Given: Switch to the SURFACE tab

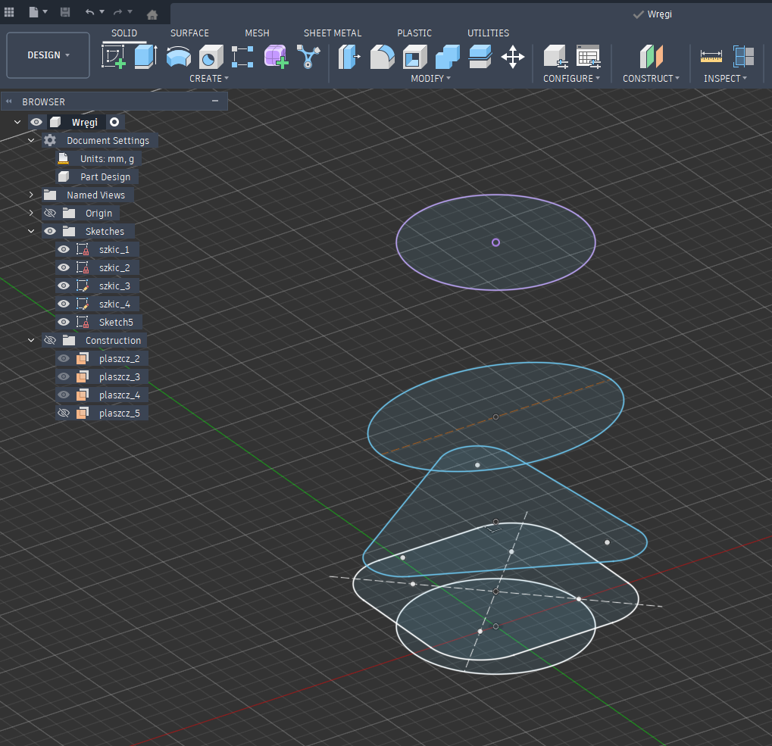Looking at the screenshot, I should click(189, 33).
